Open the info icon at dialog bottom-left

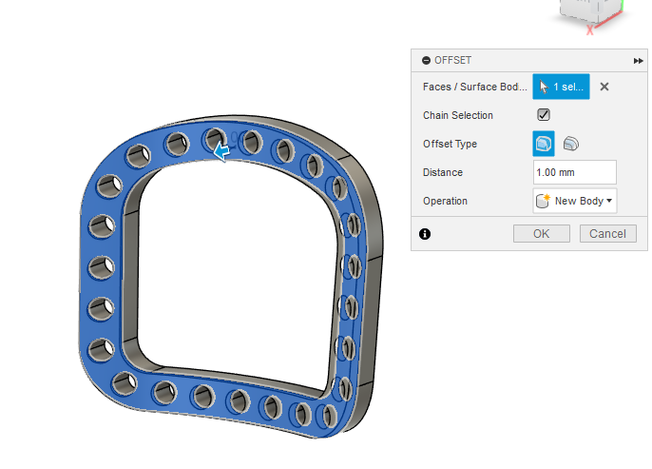(425, 233)
